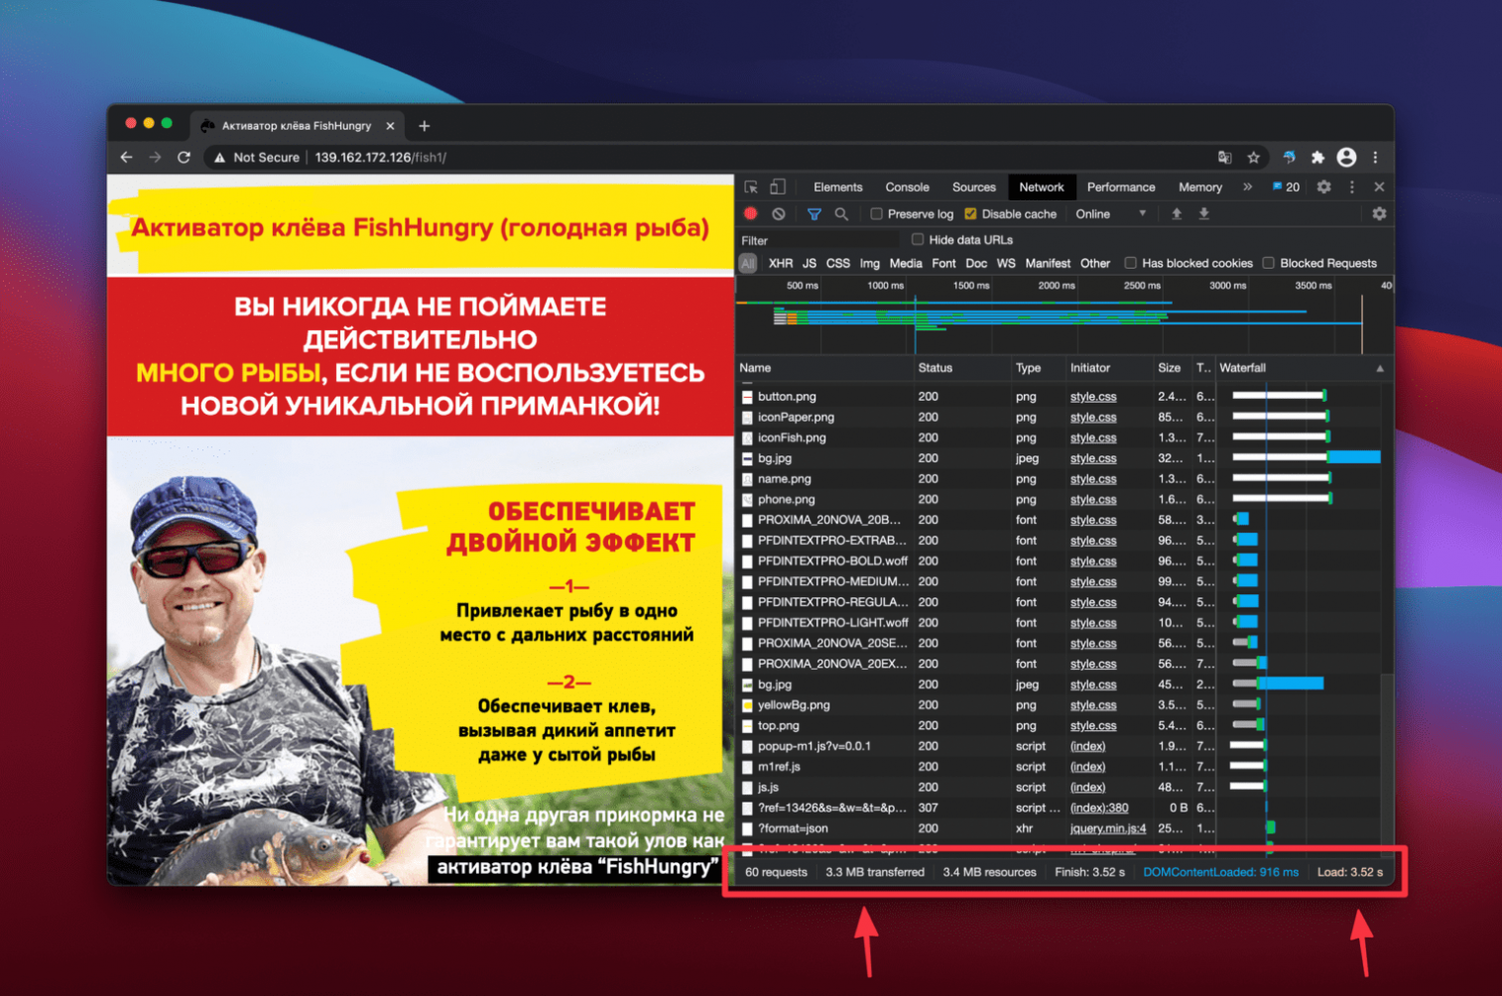The image size is (1502, 996).
Task: Open DevTools settings gear in top bar
Action: pyautogui.click(x=1323, y=187)
